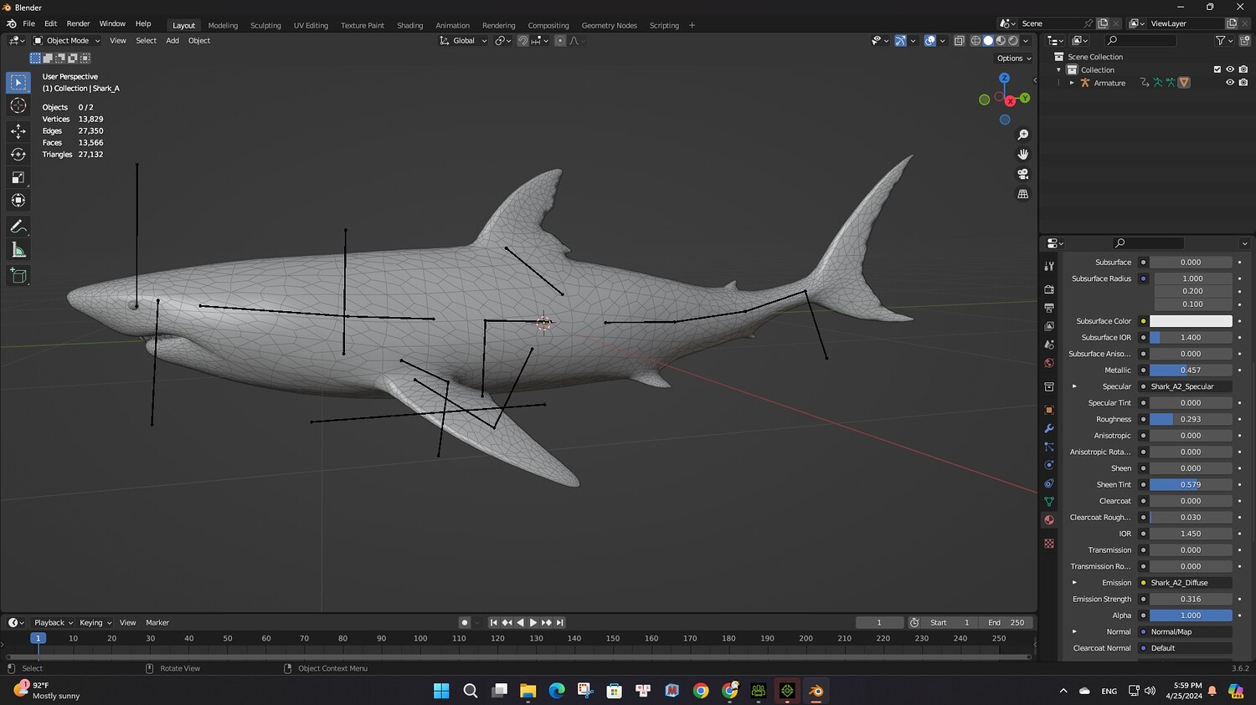This screenshot has height=705, width=1256.
Task: Open the Render menu
Action: click(78, 23)
